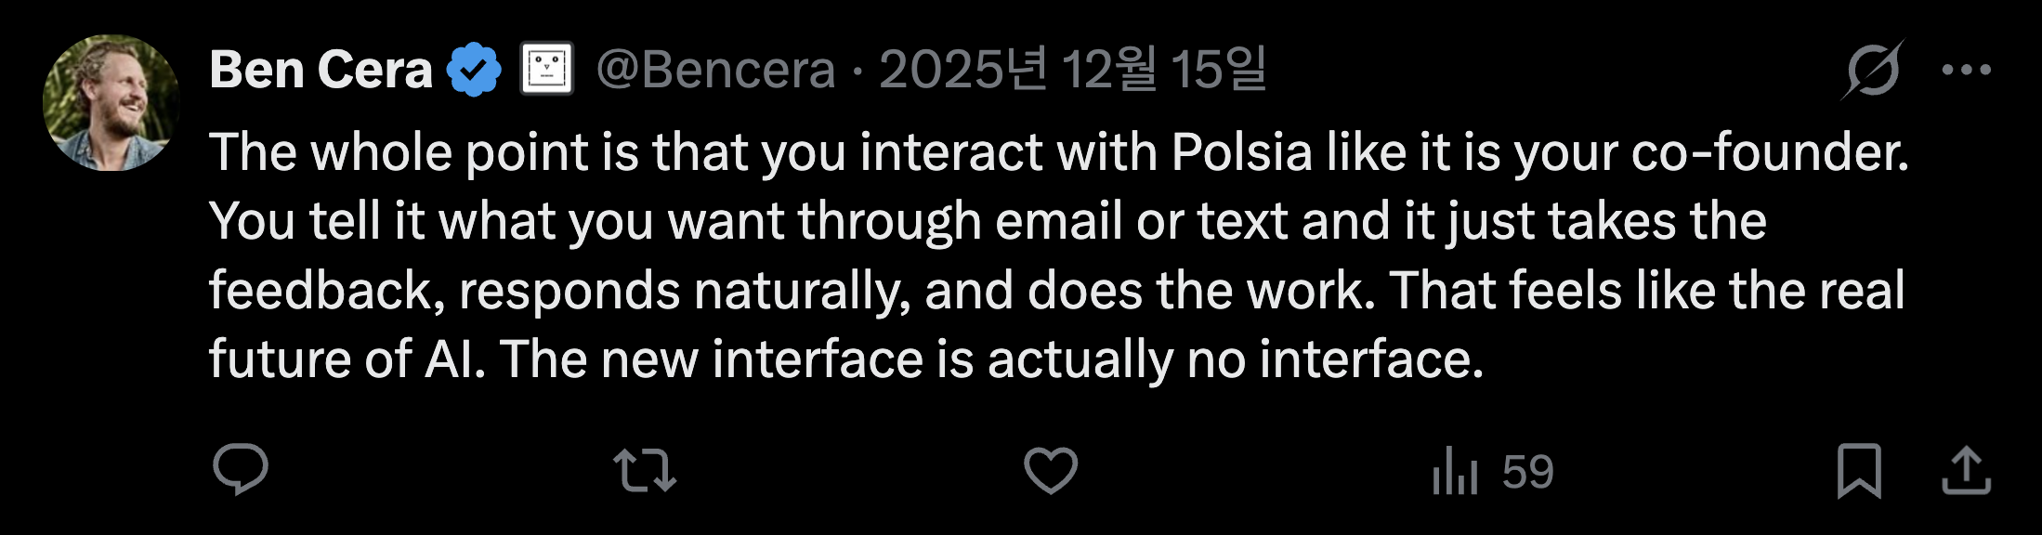The width and height of the screenshot is (2042, 535).
Task: Bookmark Ben Cera's tweet
Action: [1859, 471]
